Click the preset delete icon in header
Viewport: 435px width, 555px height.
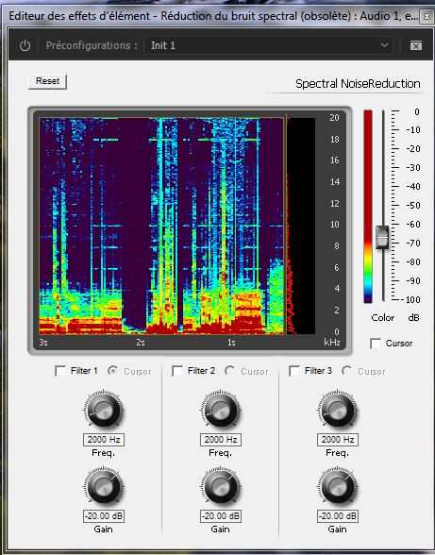coord(416,45)
